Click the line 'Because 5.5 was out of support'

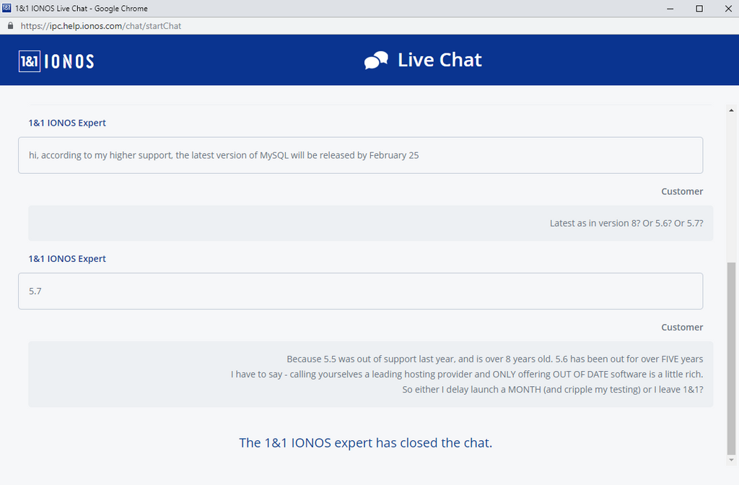pos(495,359)
